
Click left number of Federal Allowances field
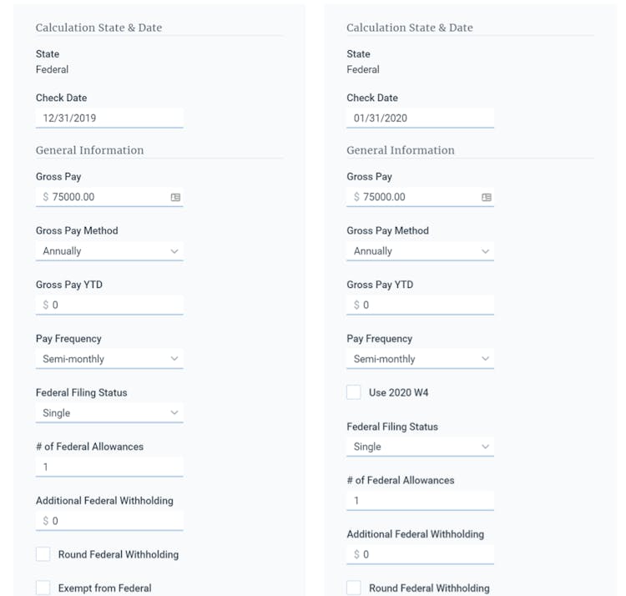tap(109, 467)
